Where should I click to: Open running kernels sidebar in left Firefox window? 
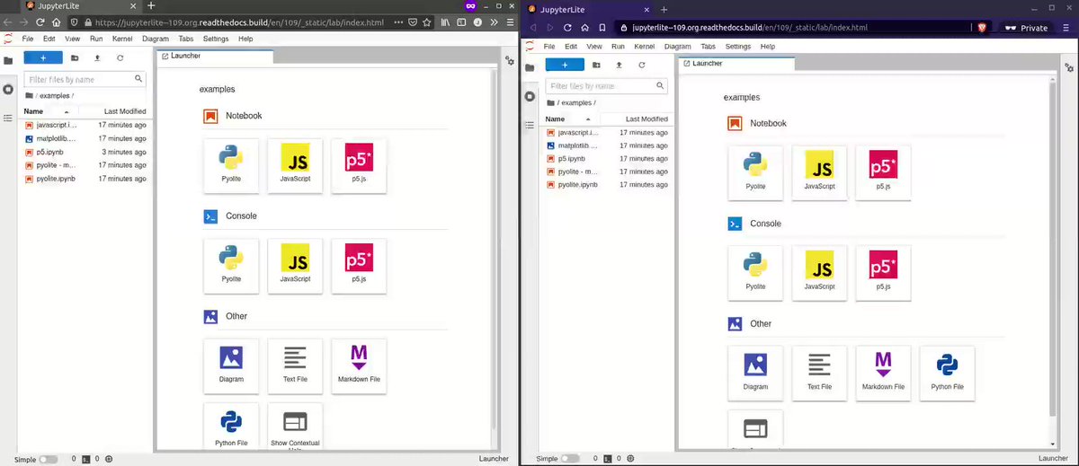pyautogui.click(x=8, y=89)
